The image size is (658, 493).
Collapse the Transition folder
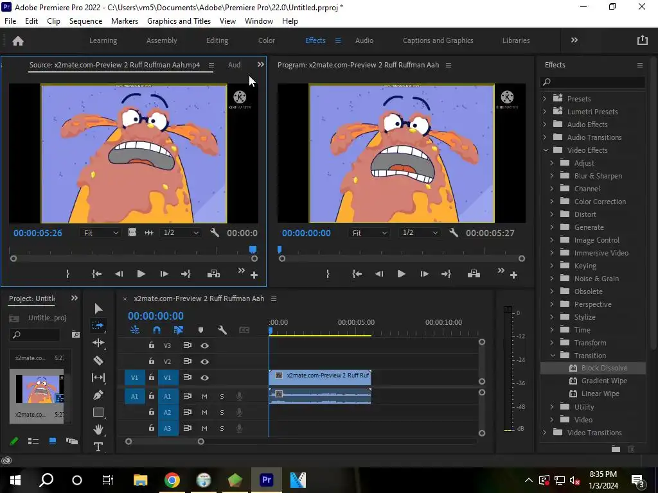pos(553,356)
